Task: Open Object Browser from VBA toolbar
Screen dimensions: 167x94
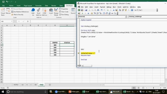Action: click(x=126, y=10)
